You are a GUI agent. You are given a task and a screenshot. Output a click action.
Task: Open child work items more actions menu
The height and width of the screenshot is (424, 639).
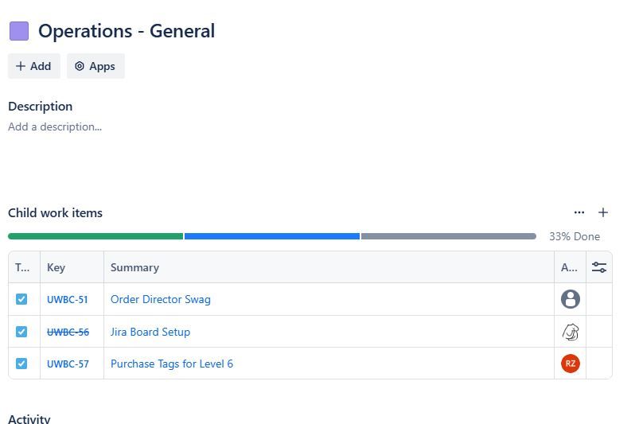click(x=579, y=212)
